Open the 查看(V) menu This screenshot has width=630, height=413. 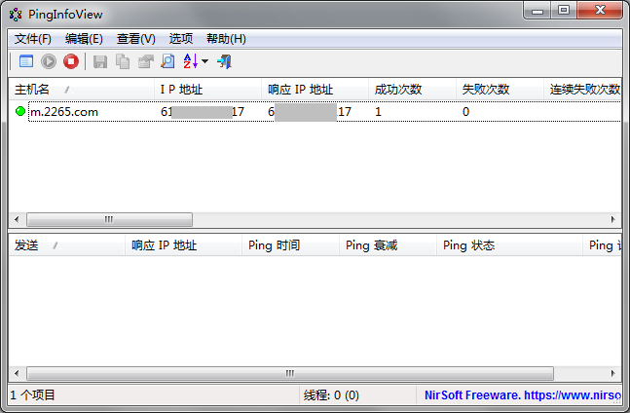coord(135,39)
